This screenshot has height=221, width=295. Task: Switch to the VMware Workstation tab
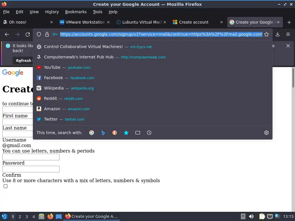[83, 22]
